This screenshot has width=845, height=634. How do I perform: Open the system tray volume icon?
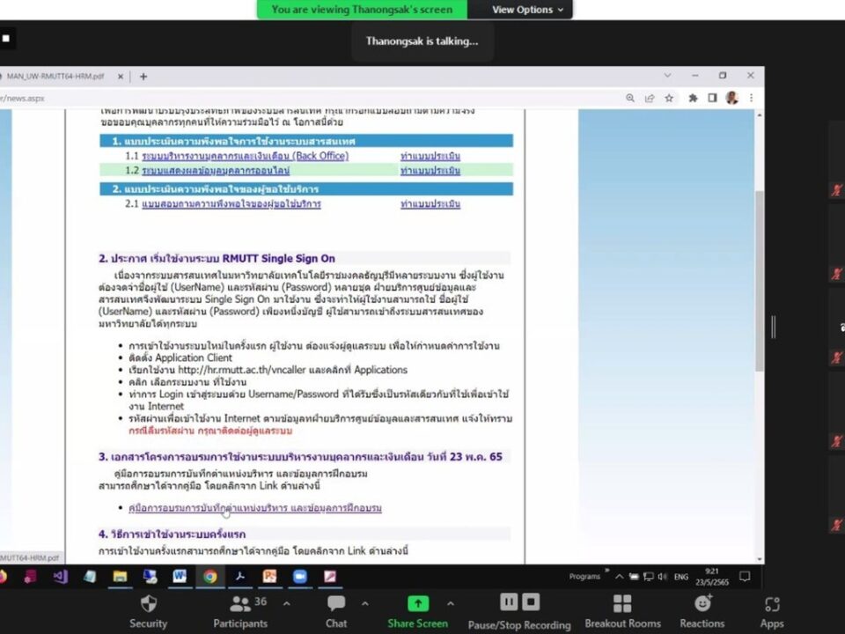click(662, 577)
